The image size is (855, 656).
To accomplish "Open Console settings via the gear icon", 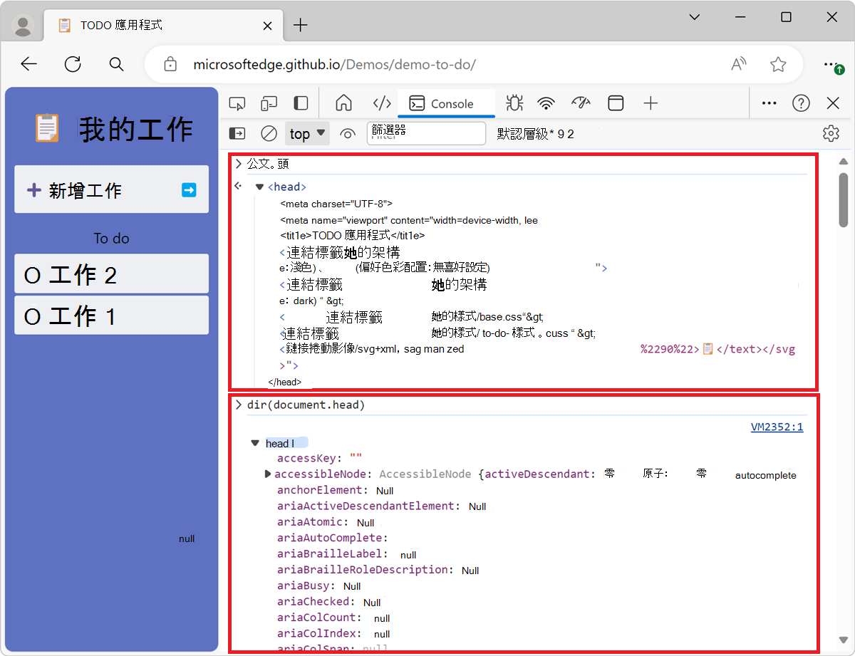I will [831, 133].
